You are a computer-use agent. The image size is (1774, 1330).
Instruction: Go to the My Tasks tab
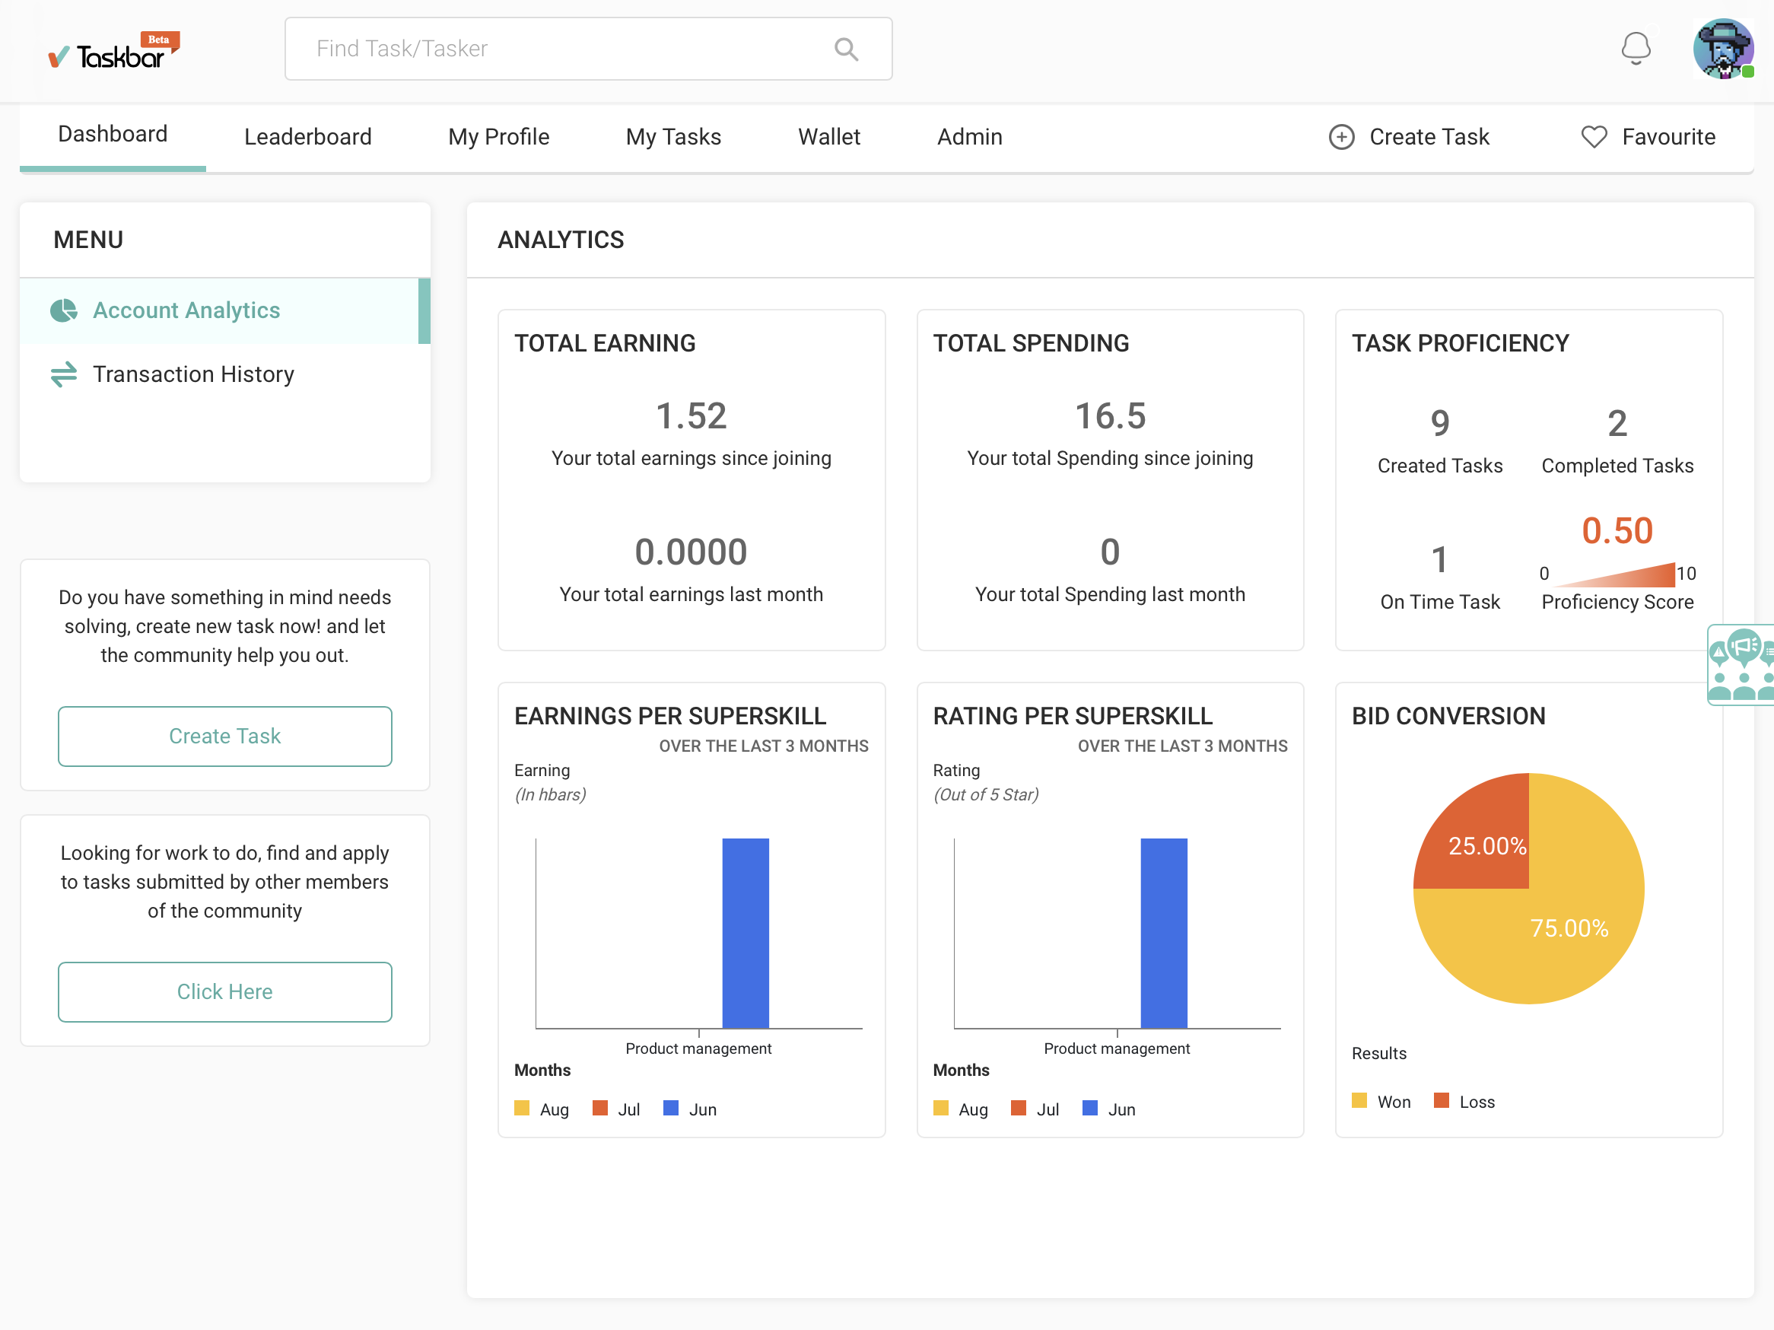tap(673, 137)
